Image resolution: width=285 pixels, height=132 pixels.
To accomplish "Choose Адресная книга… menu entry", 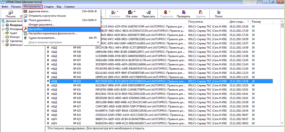I will tap(62, 11).
